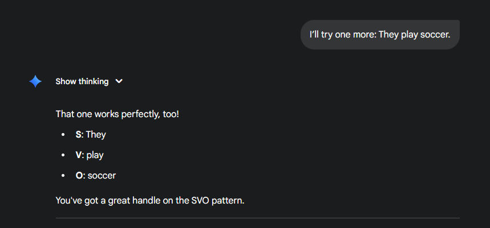Click the "Show thinking" label
Screen dimensions: 490x228
[82, 81]
